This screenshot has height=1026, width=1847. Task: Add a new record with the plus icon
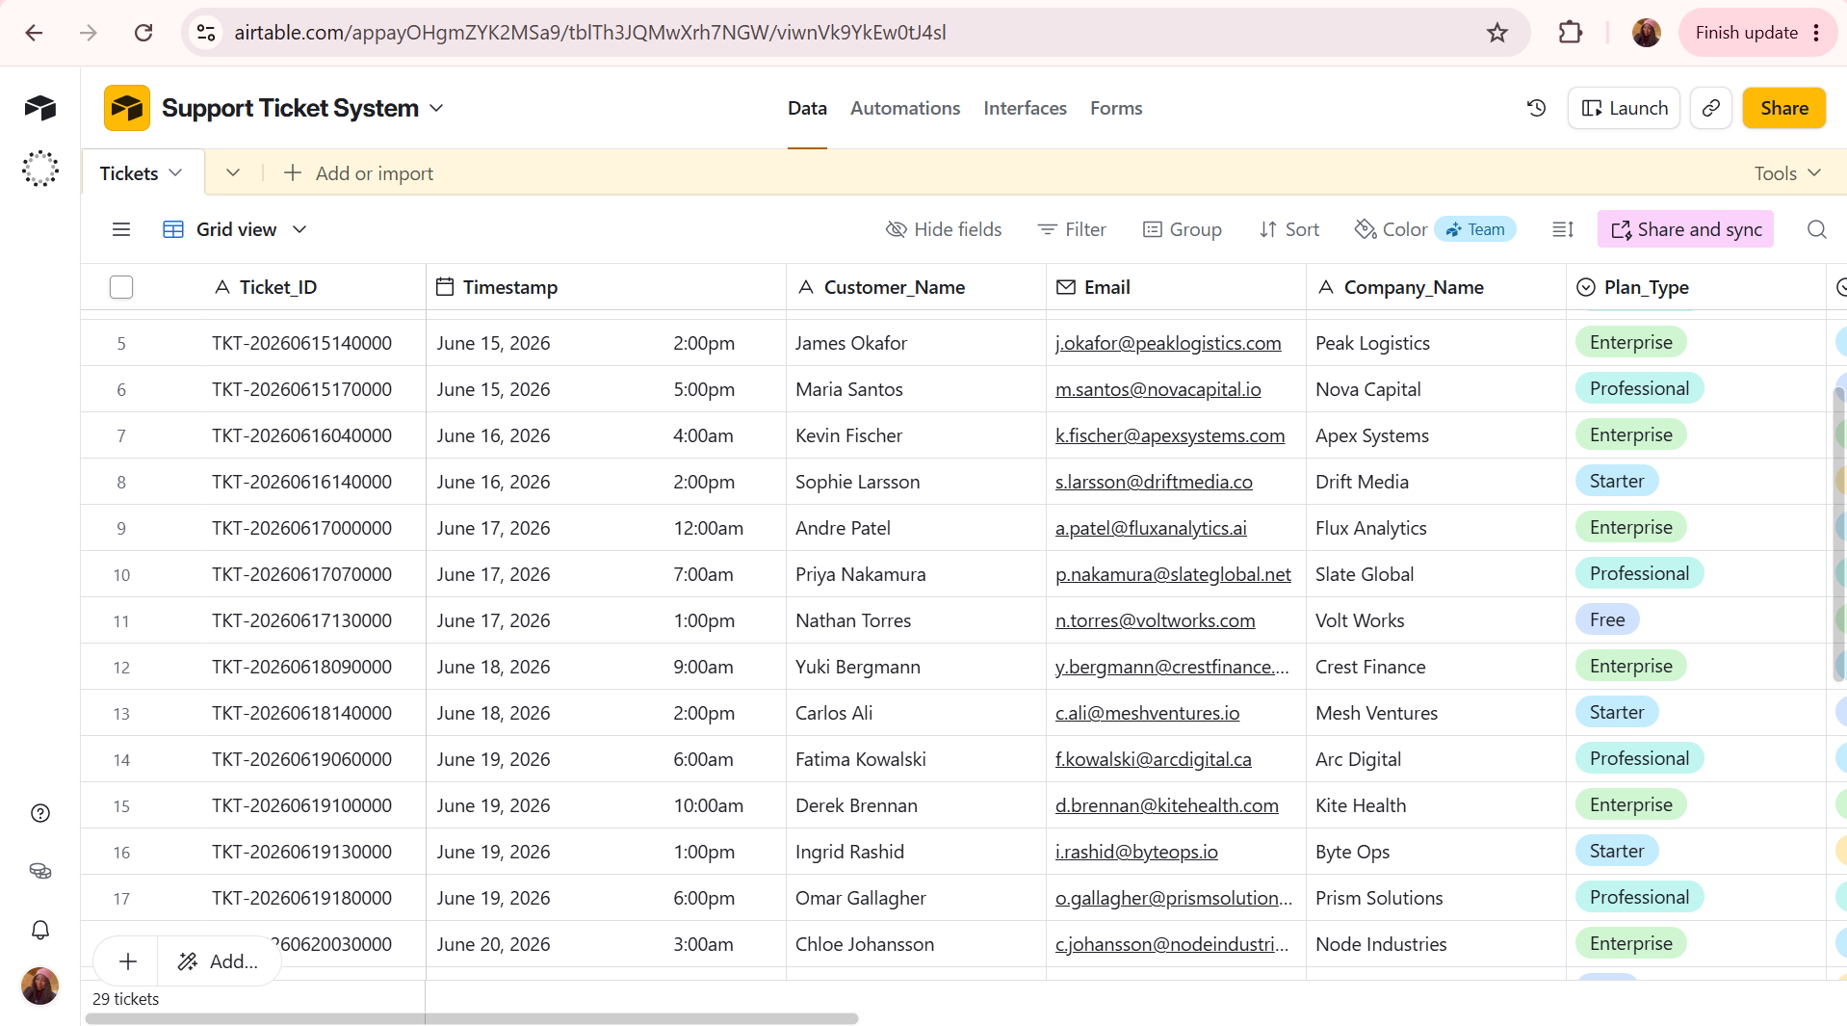[128, 961]
